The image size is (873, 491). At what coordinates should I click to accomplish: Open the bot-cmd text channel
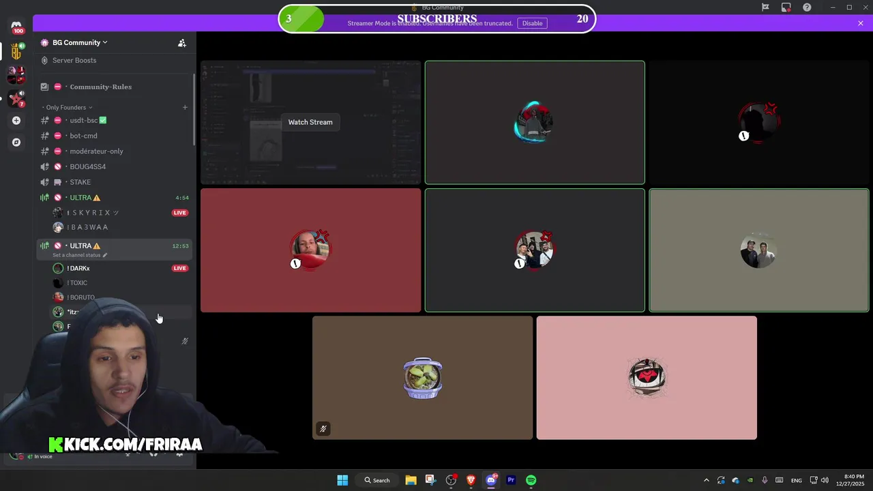coord(83,136)
